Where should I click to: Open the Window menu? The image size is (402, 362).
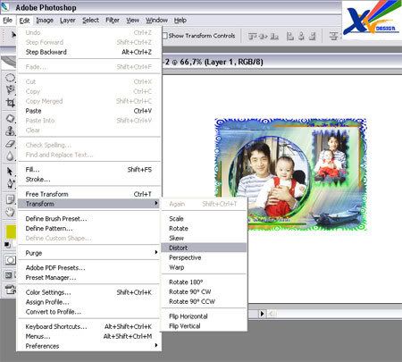[x=156, y=21]
